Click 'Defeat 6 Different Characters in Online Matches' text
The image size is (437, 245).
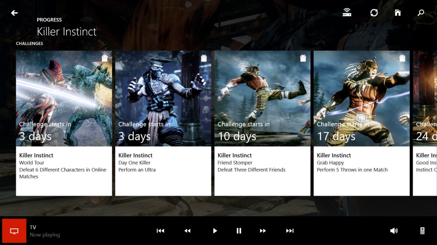[63, 173]
